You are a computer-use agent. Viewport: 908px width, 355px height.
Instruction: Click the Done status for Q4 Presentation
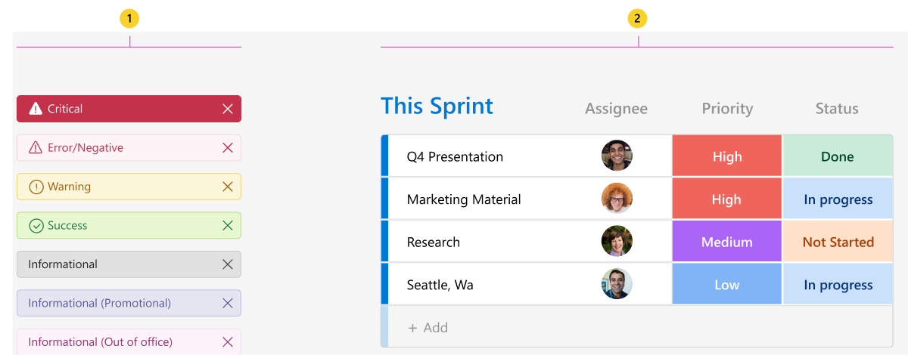pyautogui.click(x=838, y=156)
